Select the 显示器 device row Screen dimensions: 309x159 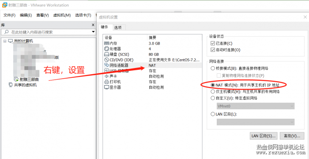153,87
